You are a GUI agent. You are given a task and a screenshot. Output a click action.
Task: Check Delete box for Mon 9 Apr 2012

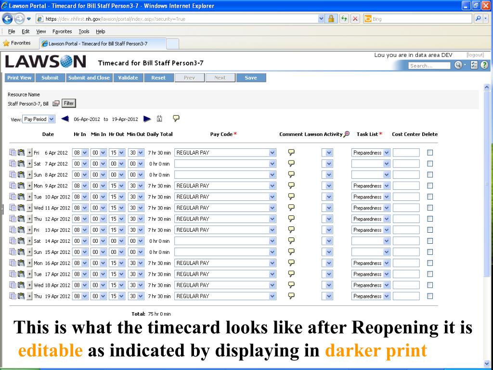(x=430, y=185)
